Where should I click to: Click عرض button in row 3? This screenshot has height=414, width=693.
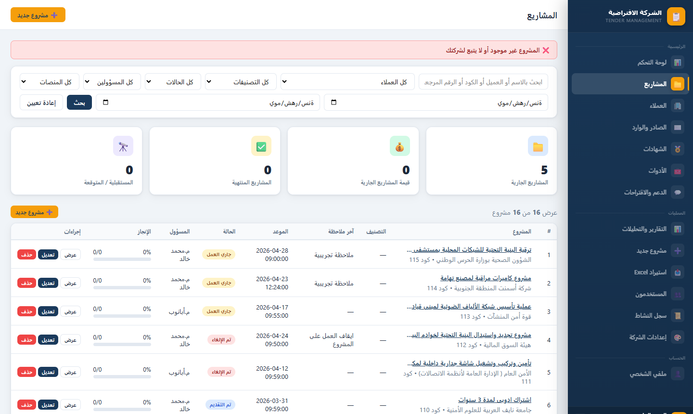tap(71, 311)
